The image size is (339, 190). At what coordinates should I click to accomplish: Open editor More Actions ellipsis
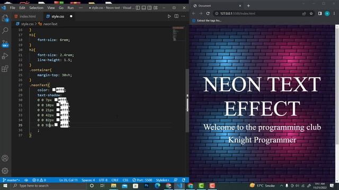pyautogui.click(x=183, y=16)
